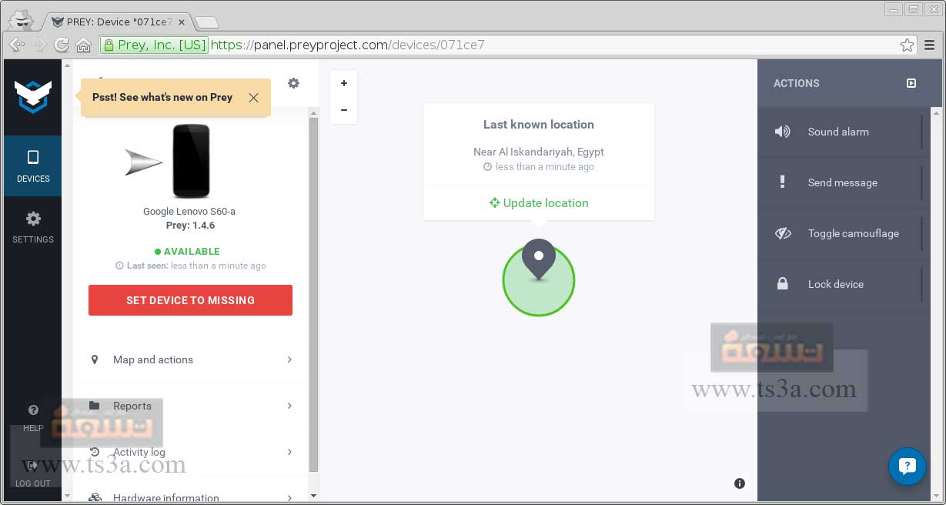Screen dimensions: 946x505
Task: Collapse the Actions panel with arrow icon
Action: pos(911,83)
